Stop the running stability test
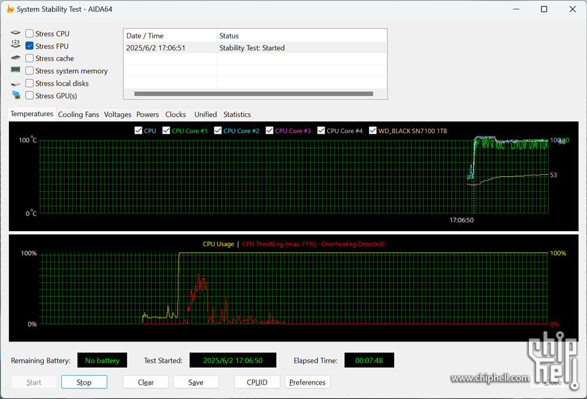 coord(84,382)
